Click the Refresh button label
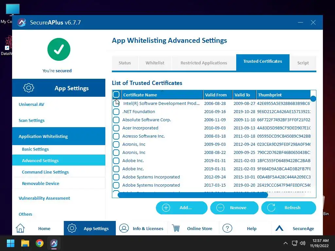 pyautogui.click(x=292, y=208)
